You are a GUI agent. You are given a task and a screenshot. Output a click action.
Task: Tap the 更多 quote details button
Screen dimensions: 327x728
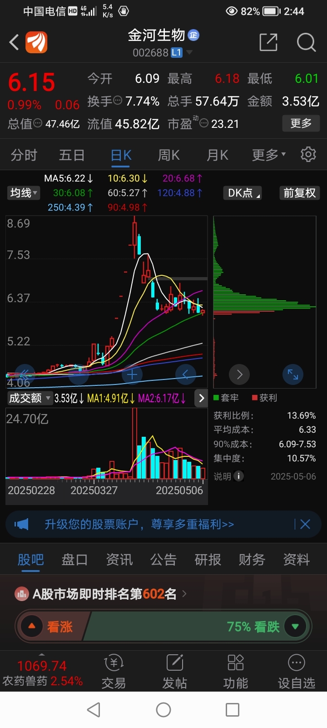click(x=301, y=123)
